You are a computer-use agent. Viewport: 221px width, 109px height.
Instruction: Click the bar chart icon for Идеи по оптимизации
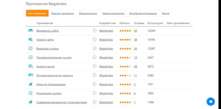coord(31,84)
